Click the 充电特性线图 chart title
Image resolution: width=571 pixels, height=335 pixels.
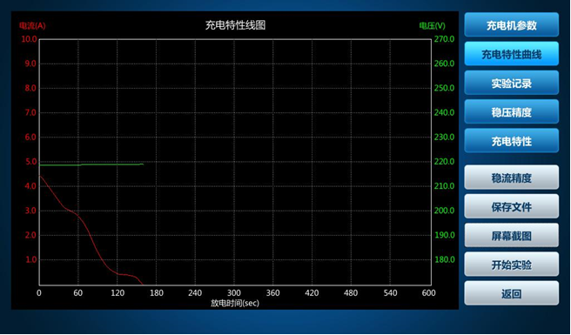click(235, 25)
